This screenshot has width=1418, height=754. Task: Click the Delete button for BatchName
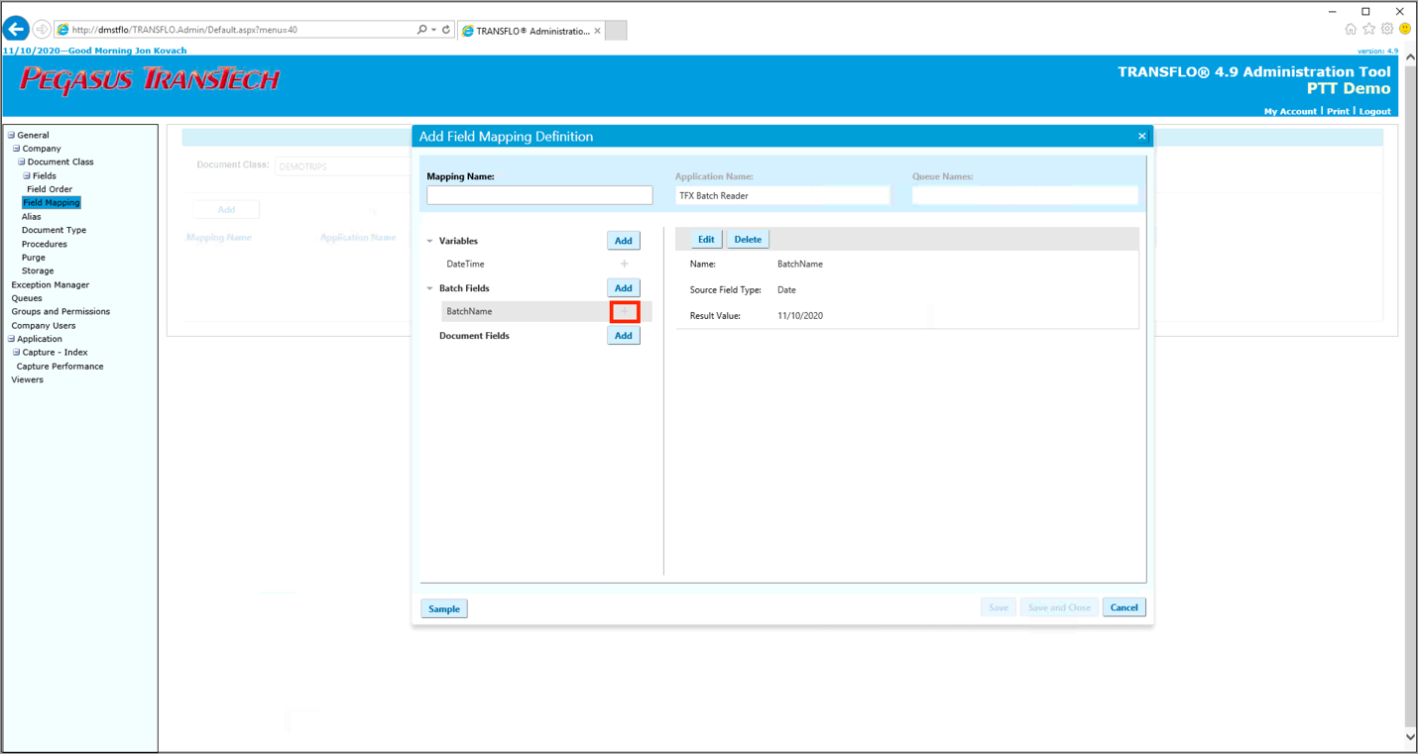748,240
